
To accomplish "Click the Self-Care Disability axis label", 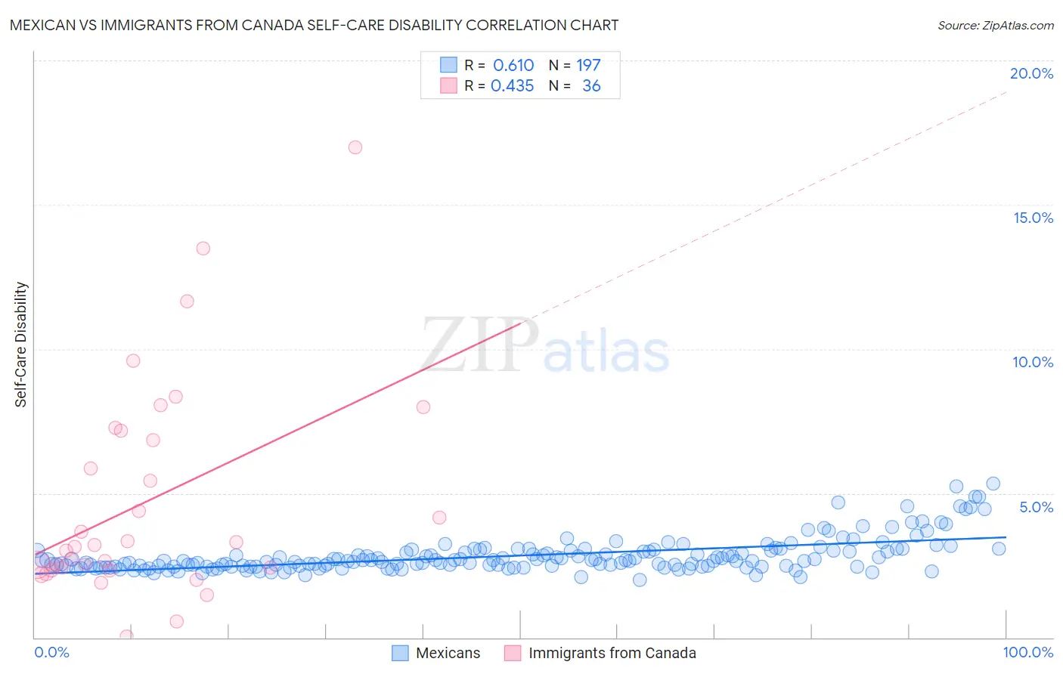I will pos(21,345).
